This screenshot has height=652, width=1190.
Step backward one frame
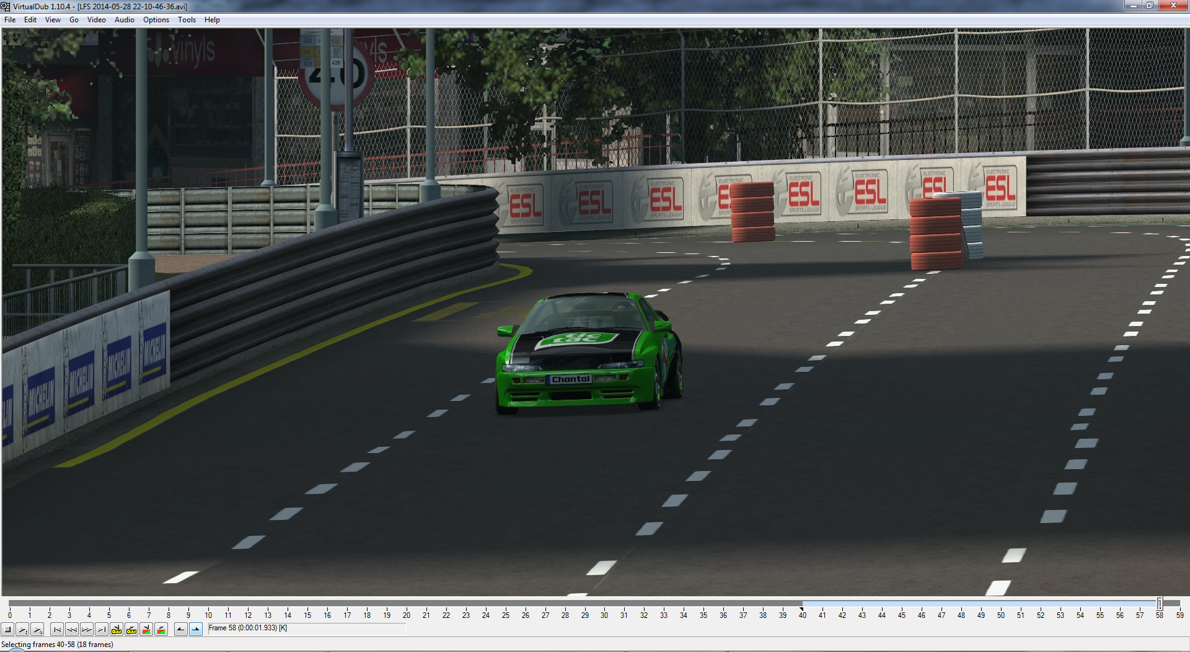[72, 630]
